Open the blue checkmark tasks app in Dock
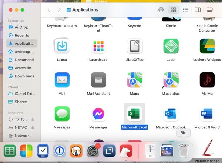The height and width of the screenshot is (163, 222). [x=43, y=151]
